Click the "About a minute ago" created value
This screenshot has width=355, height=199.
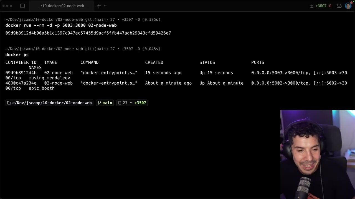(168, 83)
